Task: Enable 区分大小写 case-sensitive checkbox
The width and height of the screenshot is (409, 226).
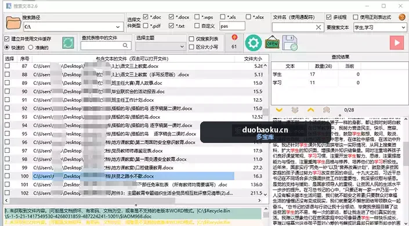Action: click(x=191, y=47)
